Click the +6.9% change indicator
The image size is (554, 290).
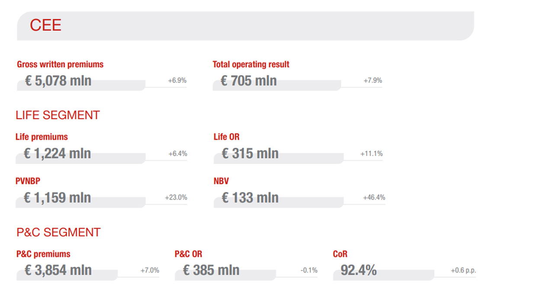tap(177, 81)
